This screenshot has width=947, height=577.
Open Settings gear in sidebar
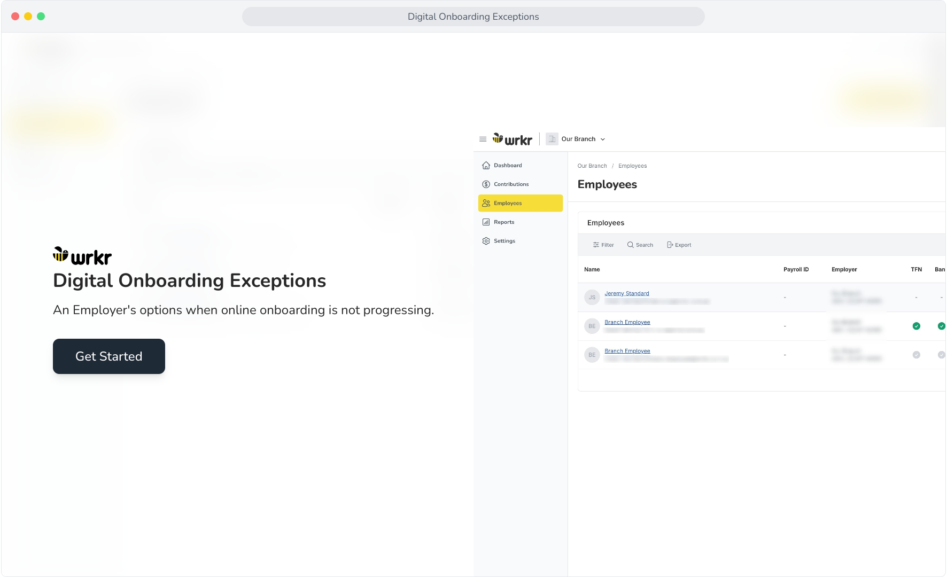(x=486, y=241)
